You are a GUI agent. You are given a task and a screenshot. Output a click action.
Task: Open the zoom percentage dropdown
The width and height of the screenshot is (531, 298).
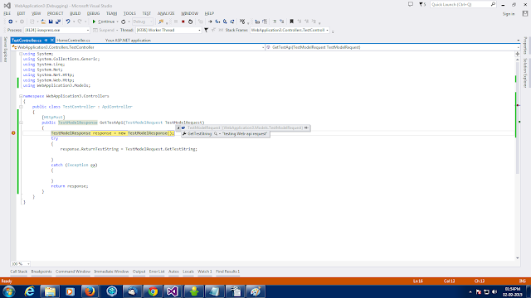coord(28,264)
